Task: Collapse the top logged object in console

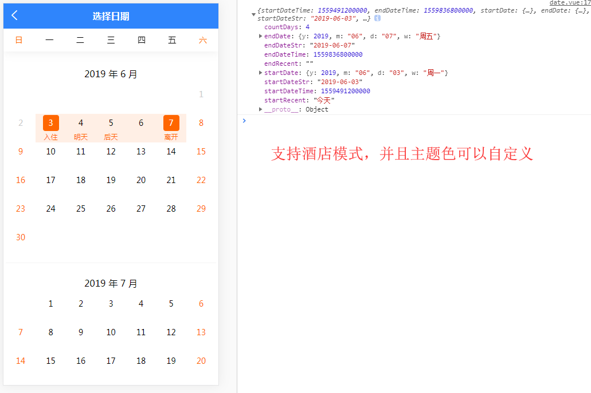Action: pos(253,13)
